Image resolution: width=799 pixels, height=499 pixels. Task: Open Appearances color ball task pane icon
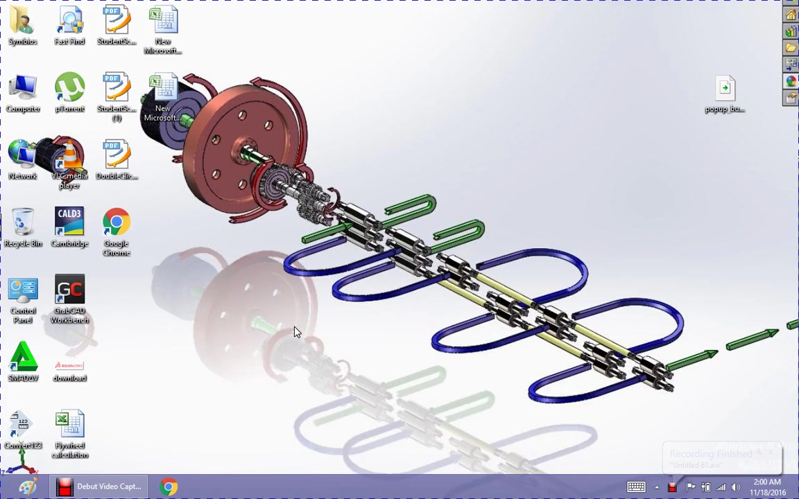click(791, 81)
